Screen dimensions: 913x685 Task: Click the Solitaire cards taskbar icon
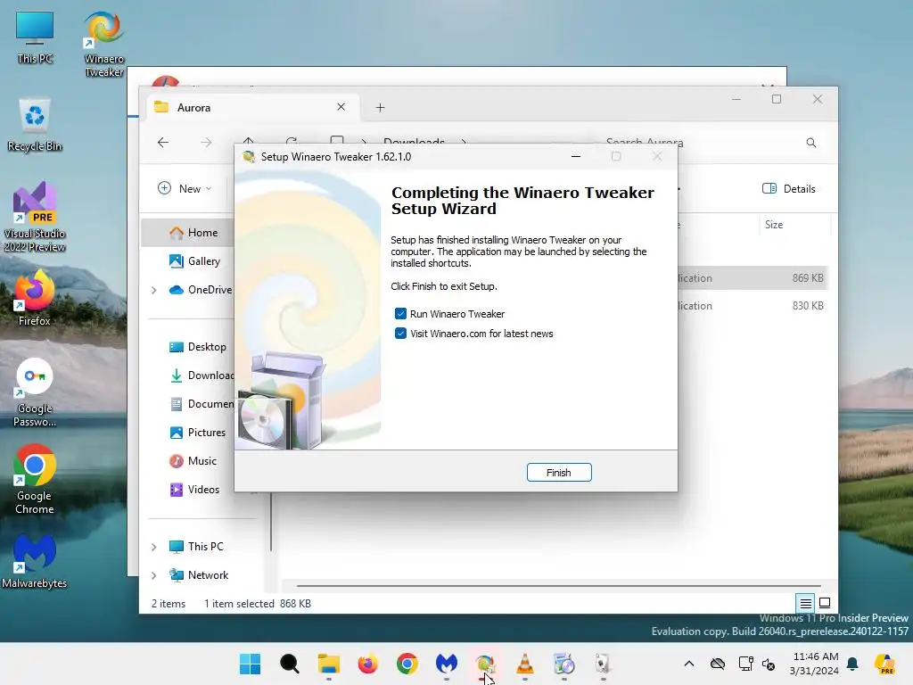point(604,664)
